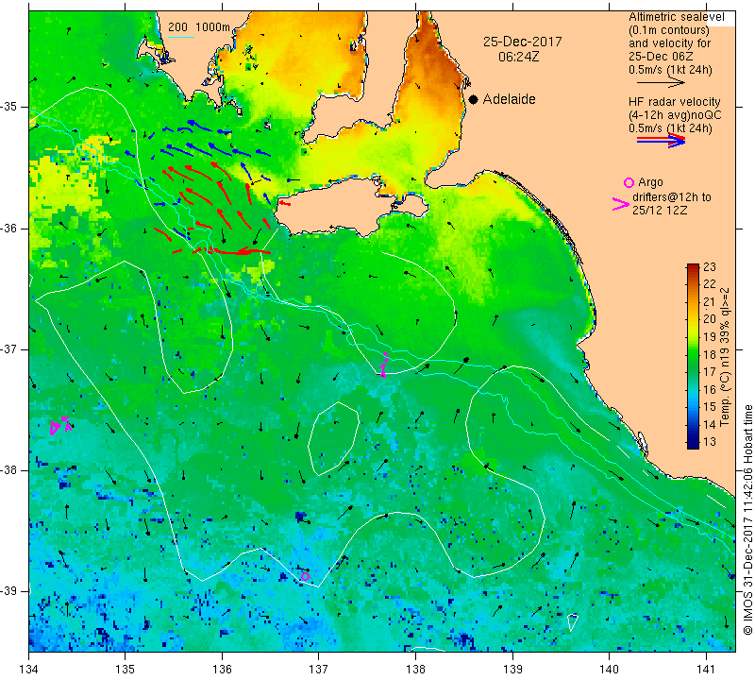Click the magenta drifter track near 137.7 longitude
The image size is (755, 680).
click(x=384, y=365)
